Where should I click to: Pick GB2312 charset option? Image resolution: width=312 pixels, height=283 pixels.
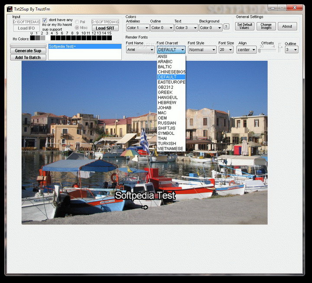tap(171, 88)
